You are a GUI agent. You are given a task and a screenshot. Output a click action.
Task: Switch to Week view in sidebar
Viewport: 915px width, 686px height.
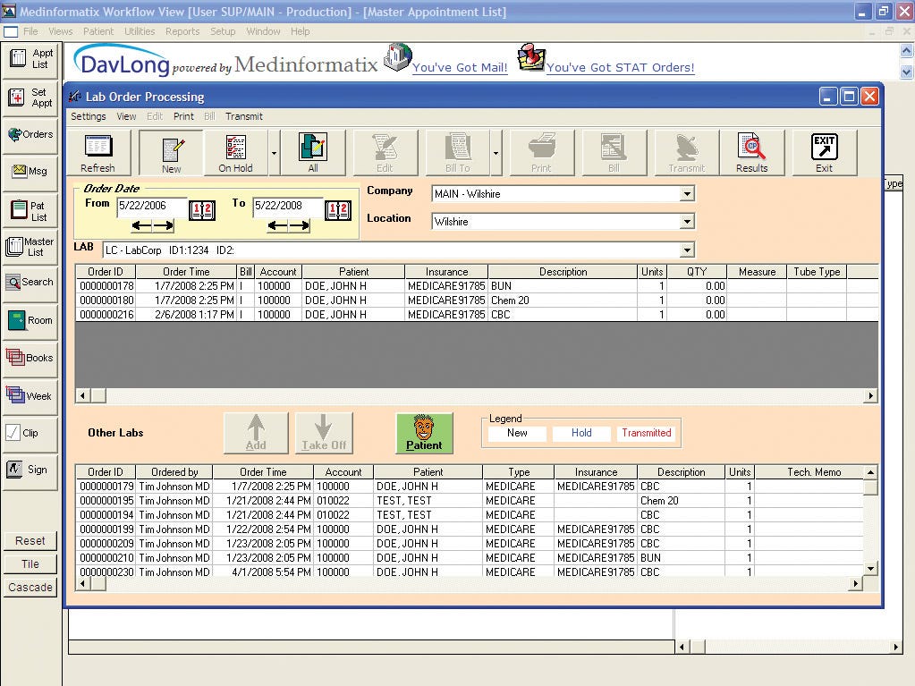point(30,397)
